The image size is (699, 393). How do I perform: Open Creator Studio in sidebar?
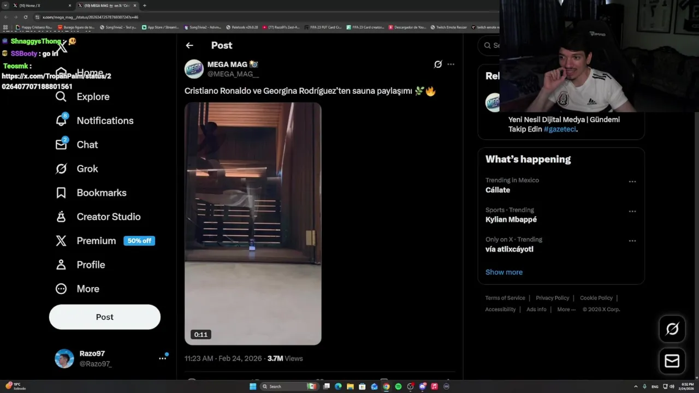tap(98, 217)
